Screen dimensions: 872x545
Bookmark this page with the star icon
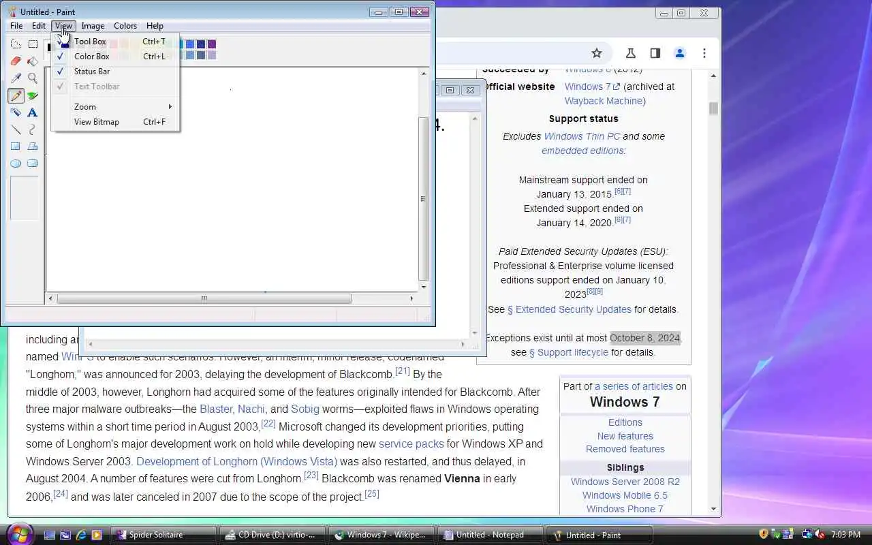pos(597,53)
